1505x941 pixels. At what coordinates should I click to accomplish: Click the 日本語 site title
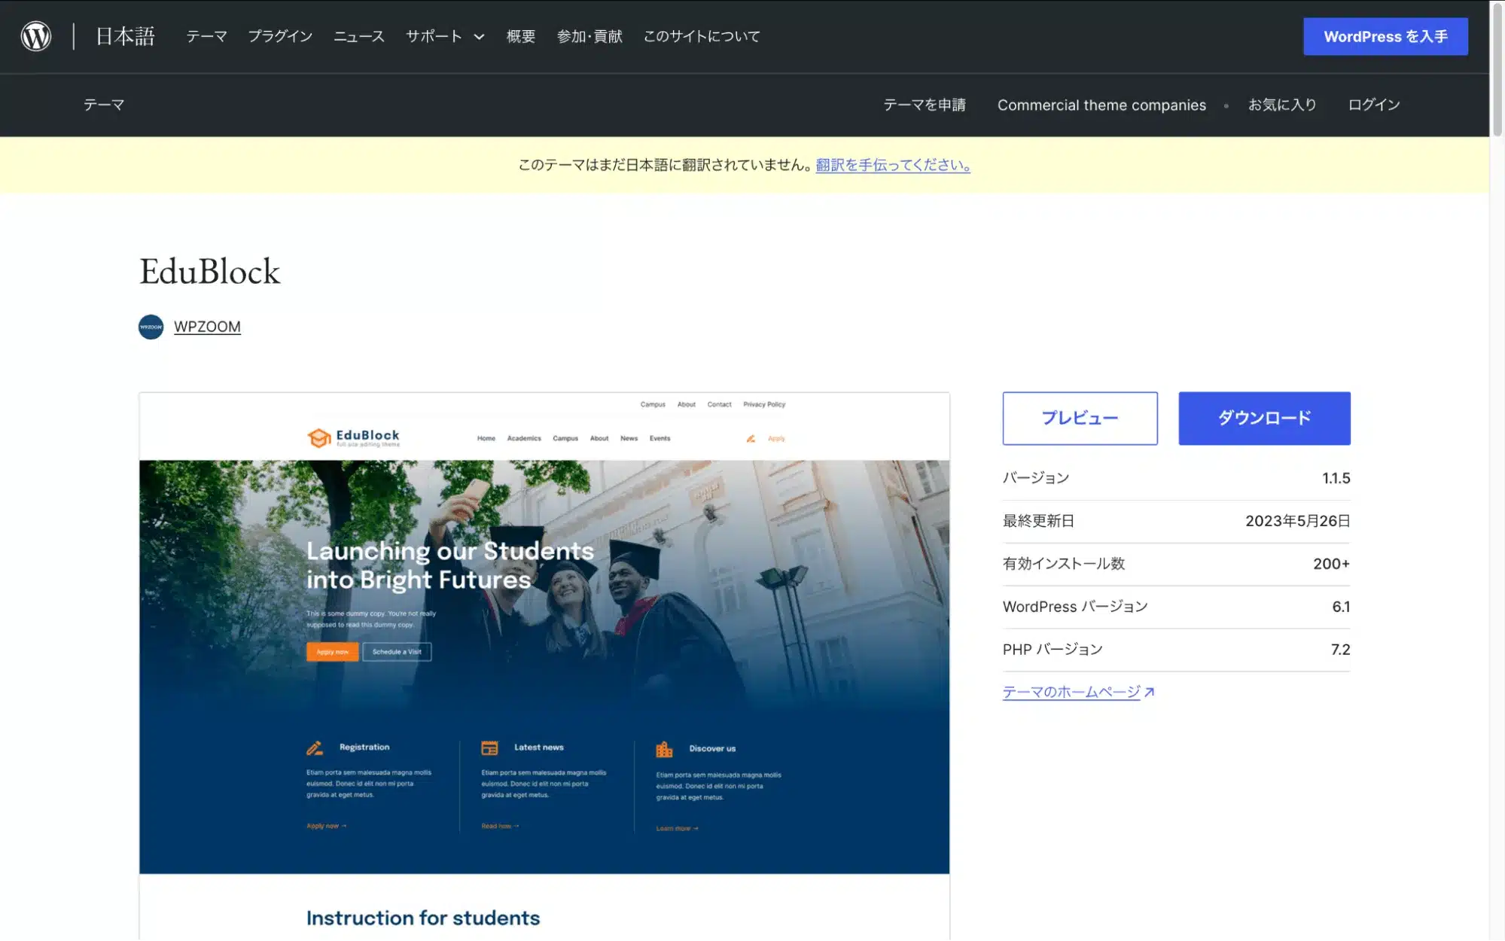tap(125, 36)
